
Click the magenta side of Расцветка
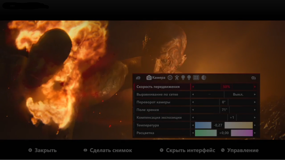click(x=242, y=133)
